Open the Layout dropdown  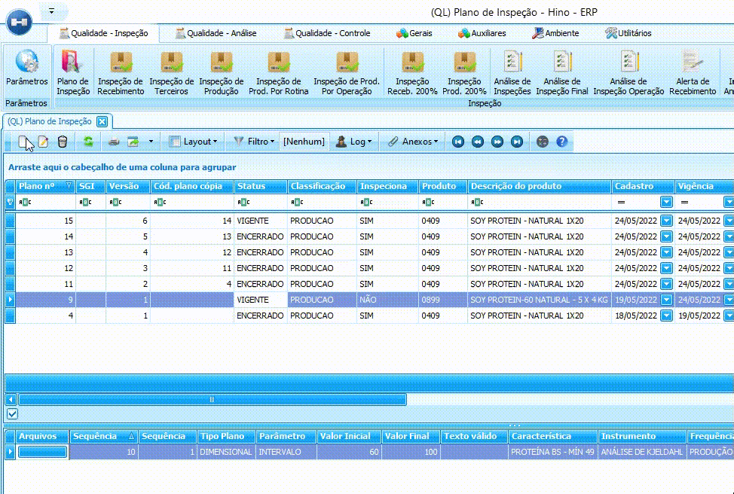194,142
